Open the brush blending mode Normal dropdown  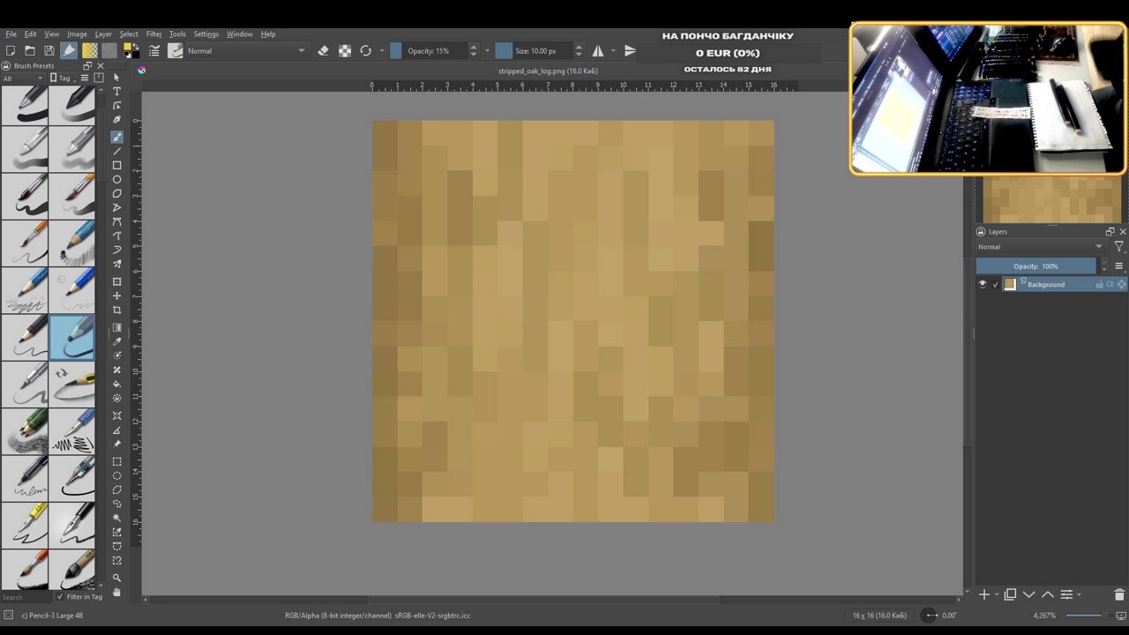pos(246,51)
